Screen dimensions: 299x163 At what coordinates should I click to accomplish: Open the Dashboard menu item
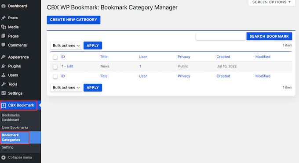(17, 6)
